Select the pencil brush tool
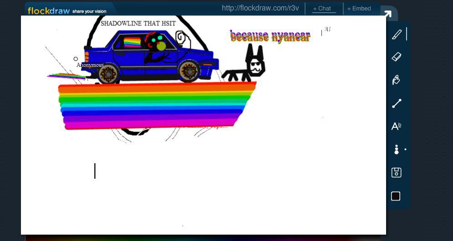 pos(397,34)
